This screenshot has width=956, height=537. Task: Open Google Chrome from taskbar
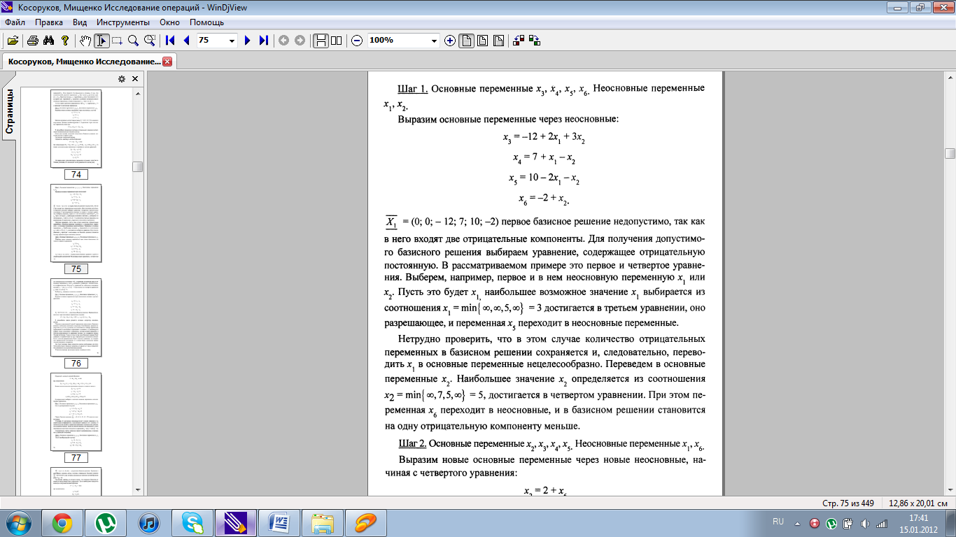[x=62, y=523]
